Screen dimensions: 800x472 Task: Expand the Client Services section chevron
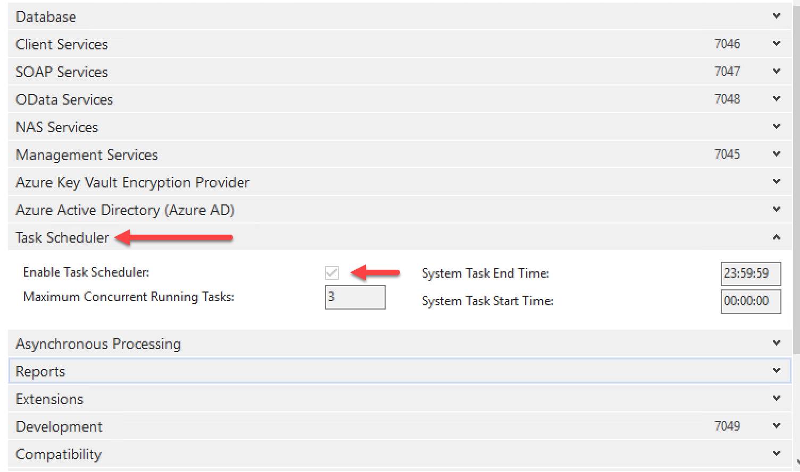coord(776,44)
